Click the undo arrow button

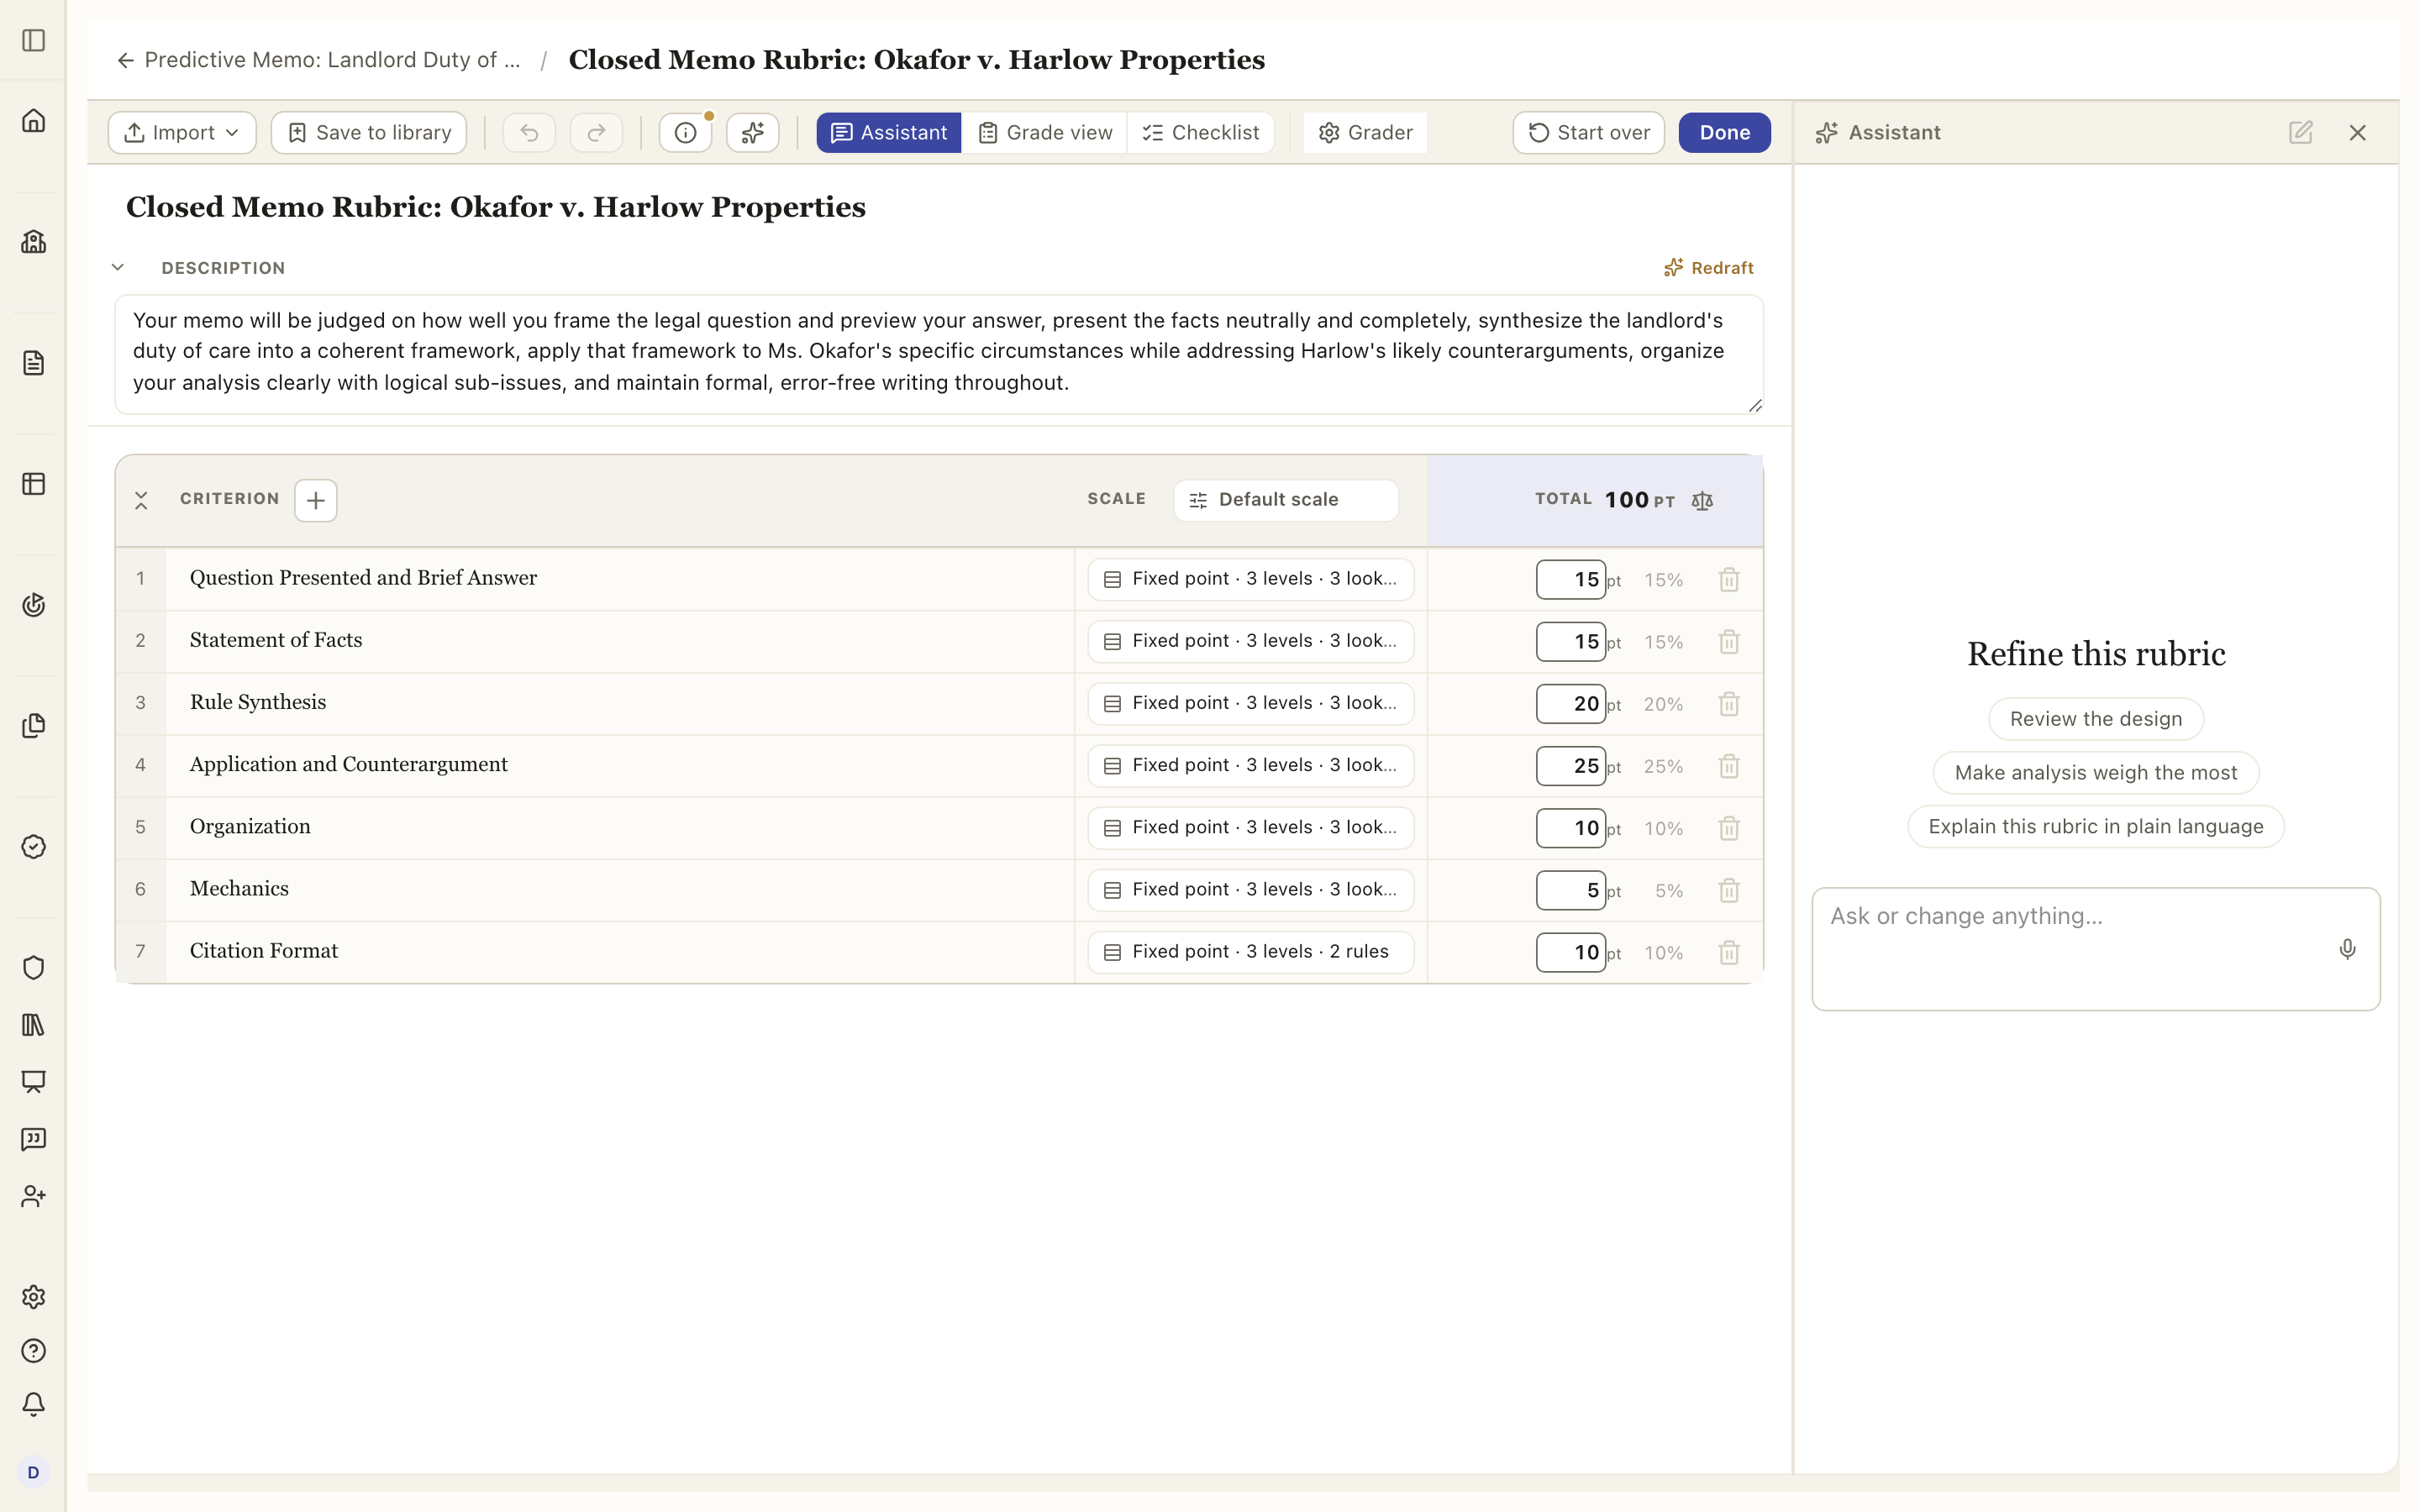click(x=529, y=133)
